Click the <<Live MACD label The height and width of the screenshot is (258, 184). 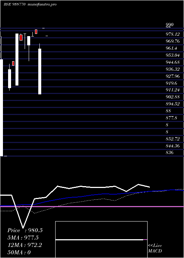tap(155, 248)
